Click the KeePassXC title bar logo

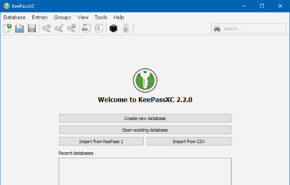tap(7, 6)
